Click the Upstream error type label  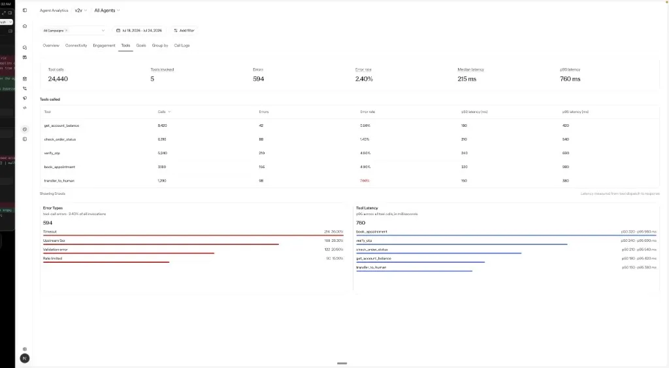54,241
